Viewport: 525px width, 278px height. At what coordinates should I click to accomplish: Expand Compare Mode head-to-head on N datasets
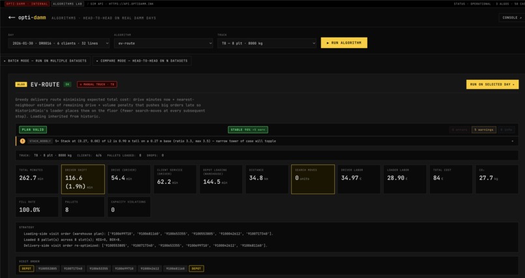pyautogui.click(x=142, y=61)
